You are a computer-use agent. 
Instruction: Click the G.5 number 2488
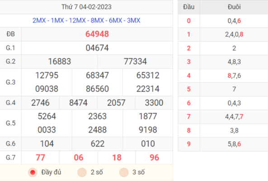point(97,130)
